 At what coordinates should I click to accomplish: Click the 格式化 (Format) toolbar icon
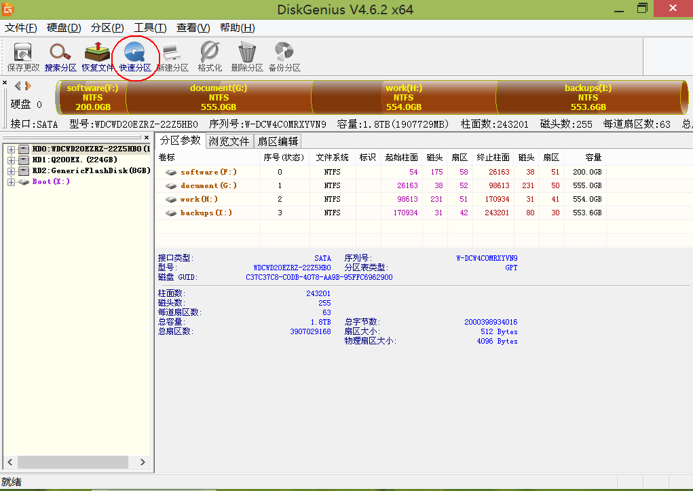coord(210,56)
